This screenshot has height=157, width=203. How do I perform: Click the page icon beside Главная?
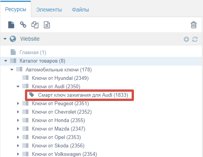click(x=13, y=52)
